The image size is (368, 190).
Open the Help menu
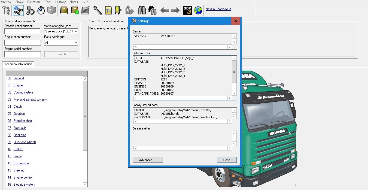point(85,2)
